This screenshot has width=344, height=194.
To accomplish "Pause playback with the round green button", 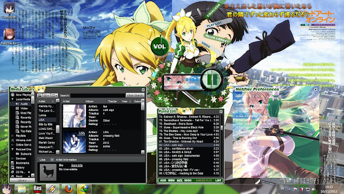I will [211, 79].
